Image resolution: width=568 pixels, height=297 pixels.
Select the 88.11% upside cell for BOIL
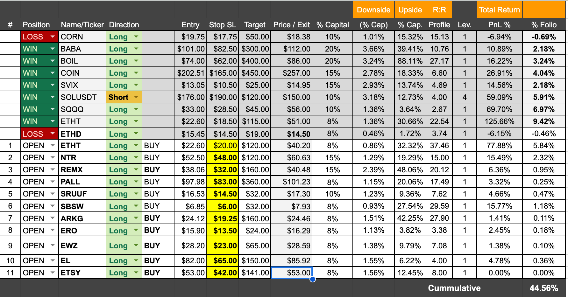tap(410, 61)
